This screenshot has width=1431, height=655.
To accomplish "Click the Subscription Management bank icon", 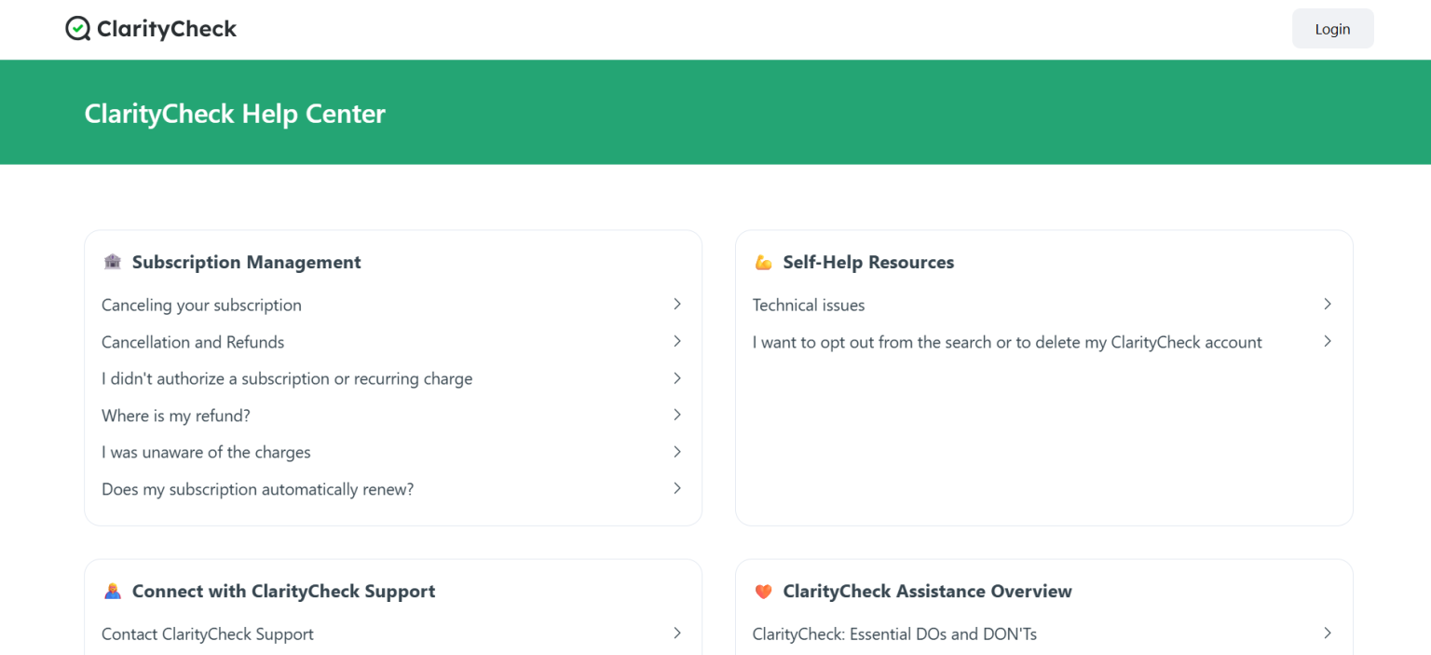I will pyautogui.click(x=113, y=262).
